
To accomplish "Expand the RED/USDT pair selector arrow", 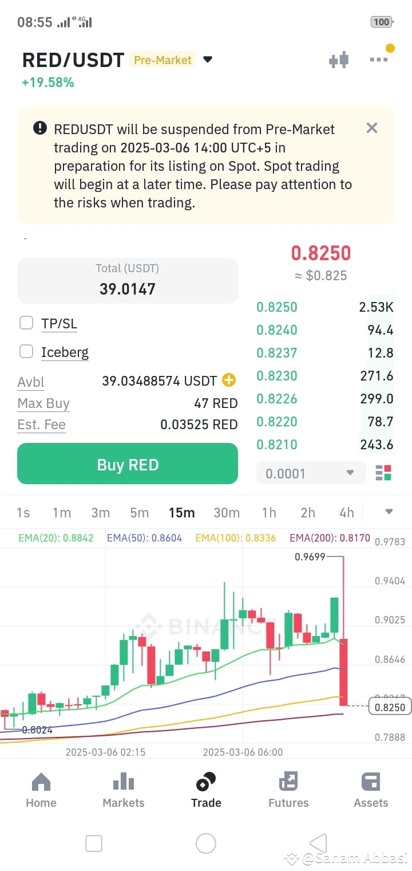I will [x=208, y=60].
